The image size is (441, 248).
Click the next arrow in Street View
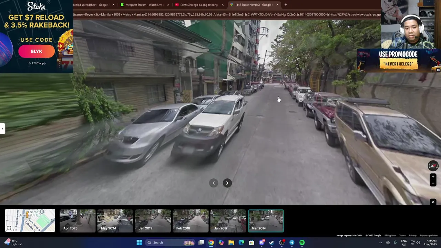pos(227,183)
